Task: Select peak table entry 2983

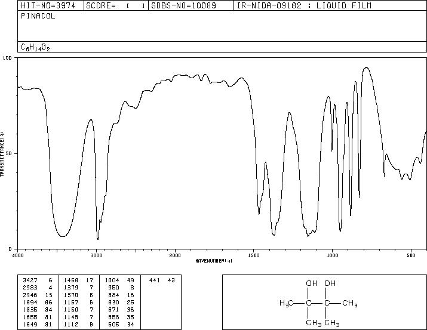Action: coord(30,288)
